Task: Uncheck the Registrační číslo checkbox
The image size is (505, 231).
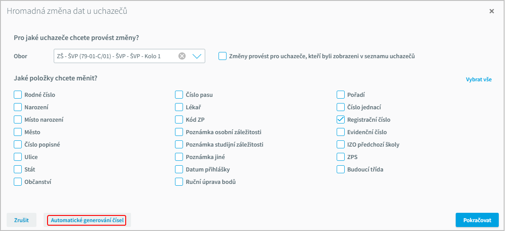Action: pos(341,119)
